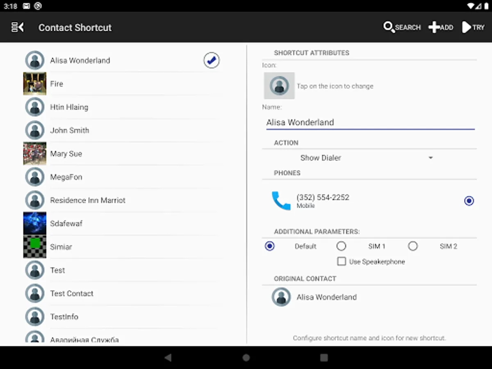Tap TestInfo avatar icon
Viewport: 492px width, 369px height.
(35, 317)
